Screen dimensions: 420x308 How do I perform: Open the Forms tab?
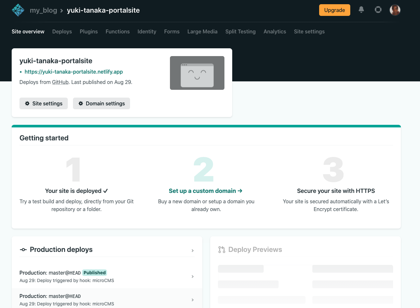point(172,31)
